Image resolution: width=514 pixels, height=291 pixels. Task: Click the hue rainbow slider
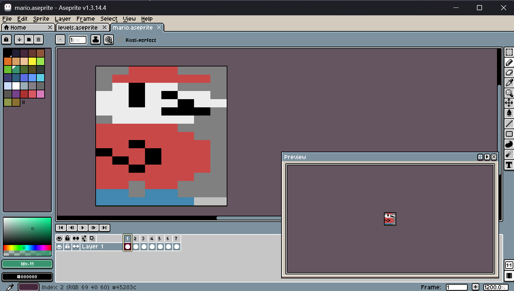(27, 248)
